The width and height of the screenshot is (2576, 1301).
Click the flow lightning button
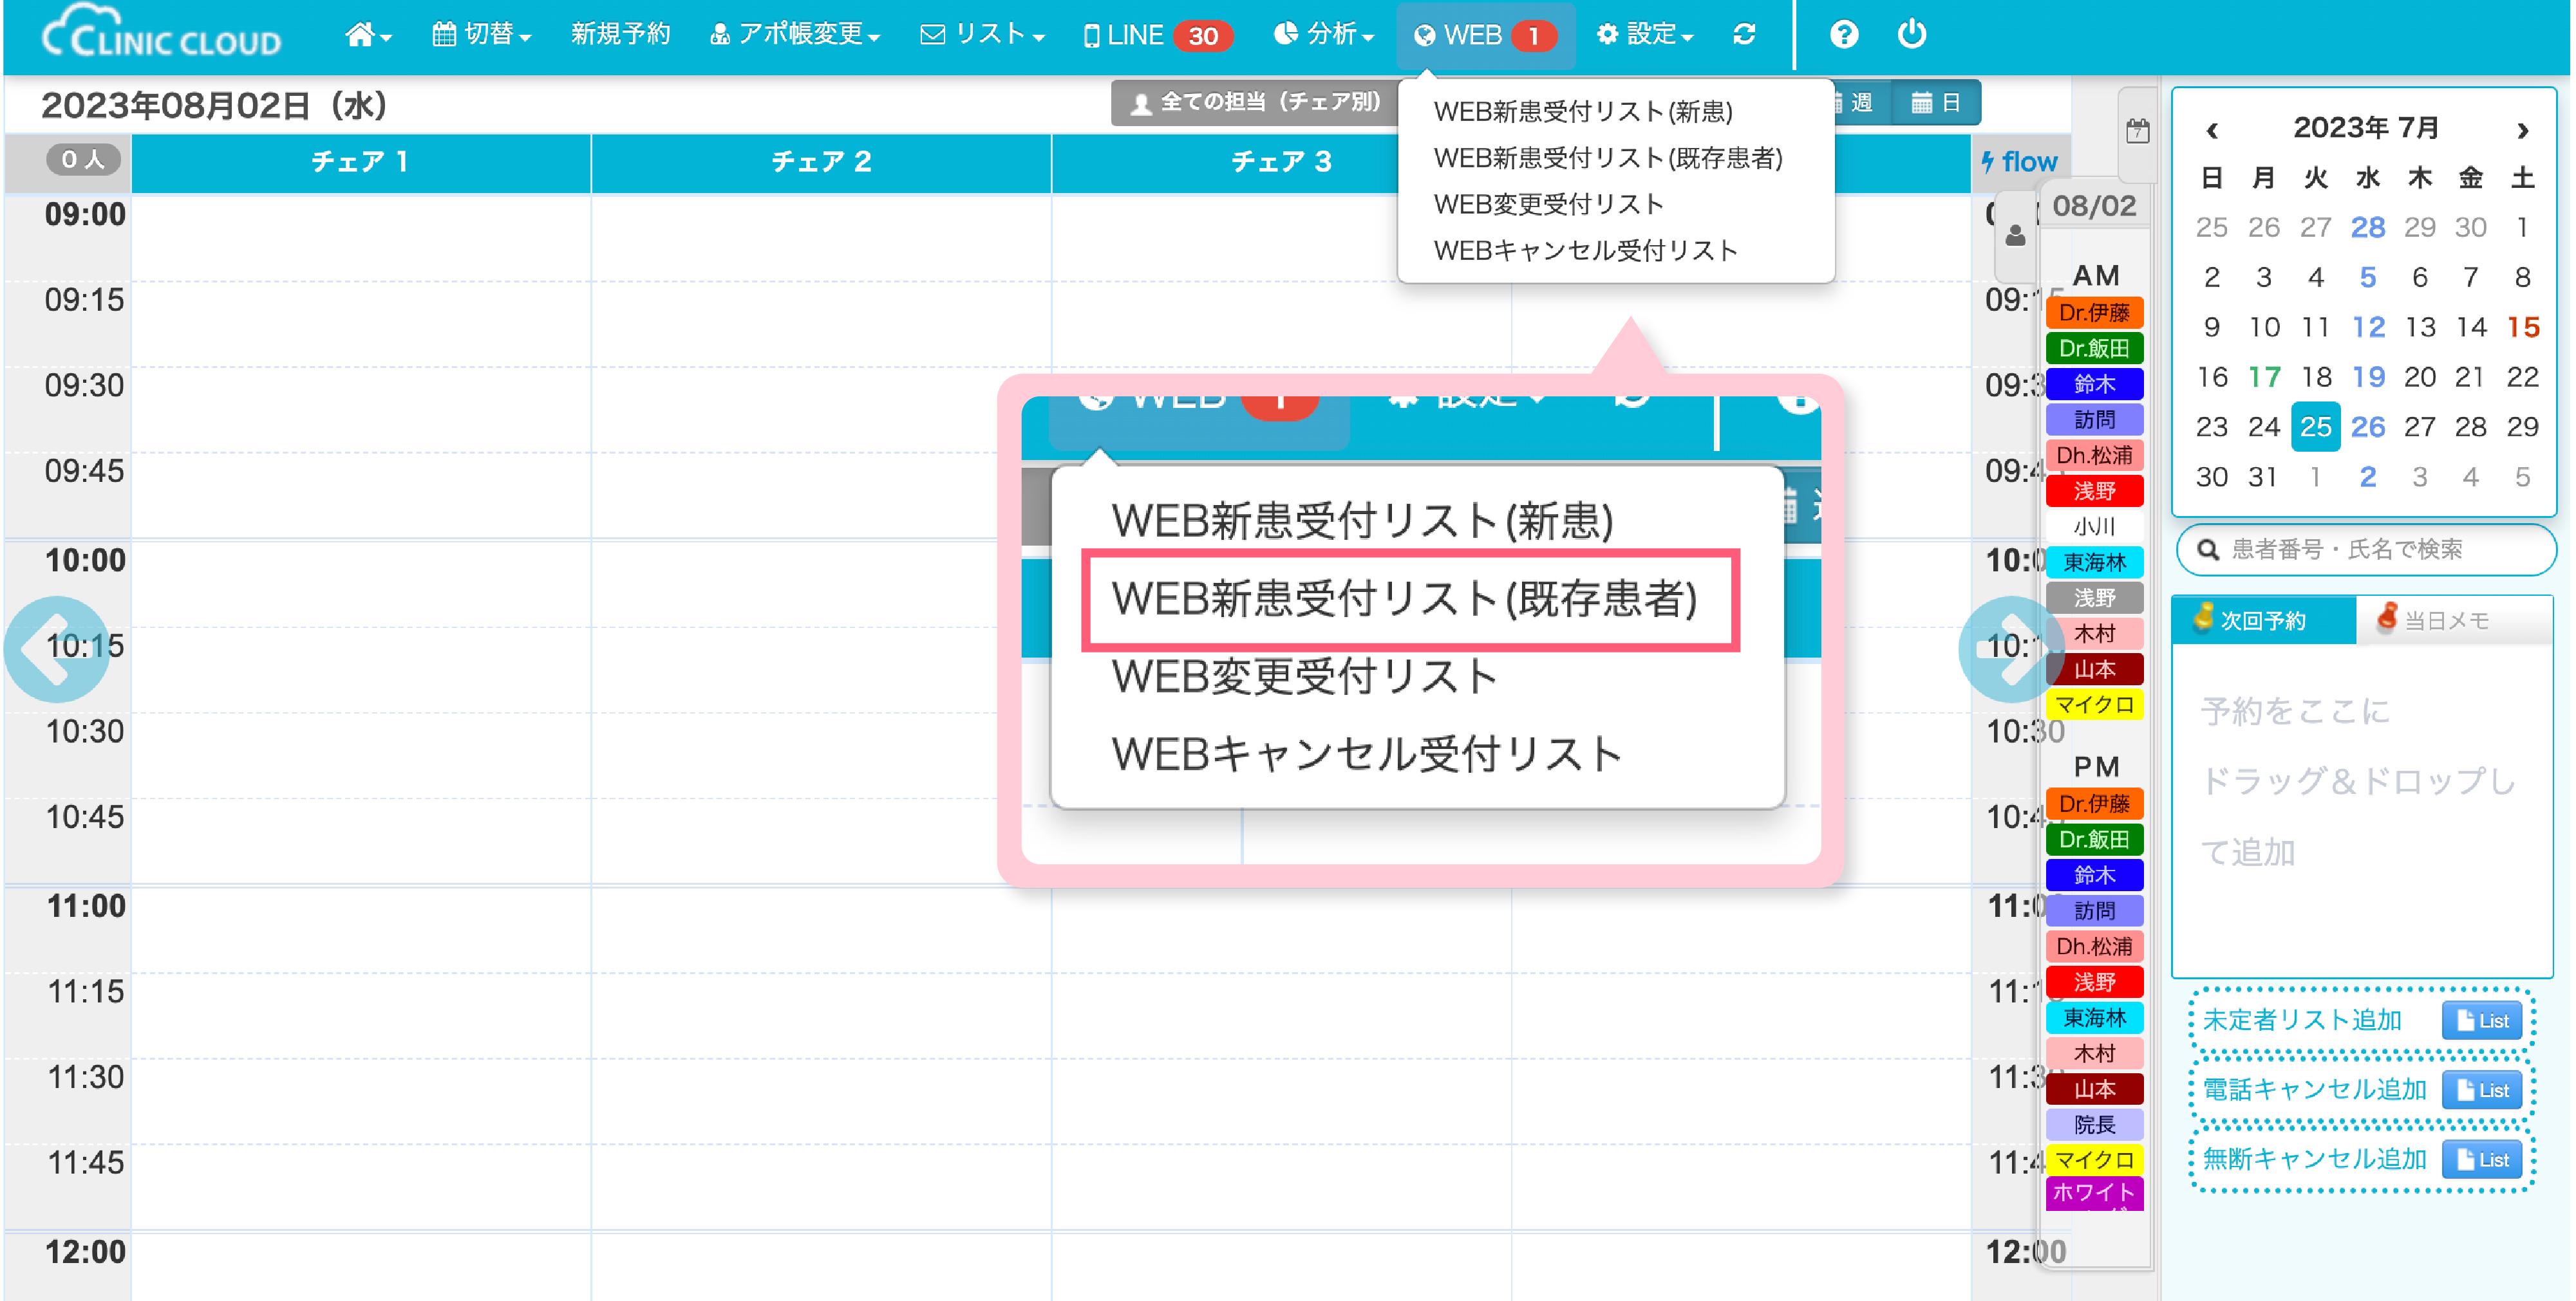[x=2019, y=162]
